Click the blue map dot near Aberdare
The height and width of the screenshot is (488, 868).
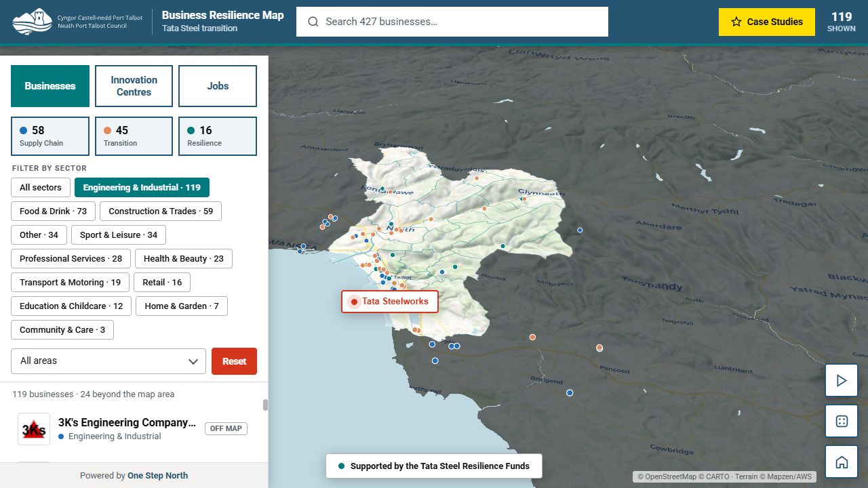[x=580, y=230]
